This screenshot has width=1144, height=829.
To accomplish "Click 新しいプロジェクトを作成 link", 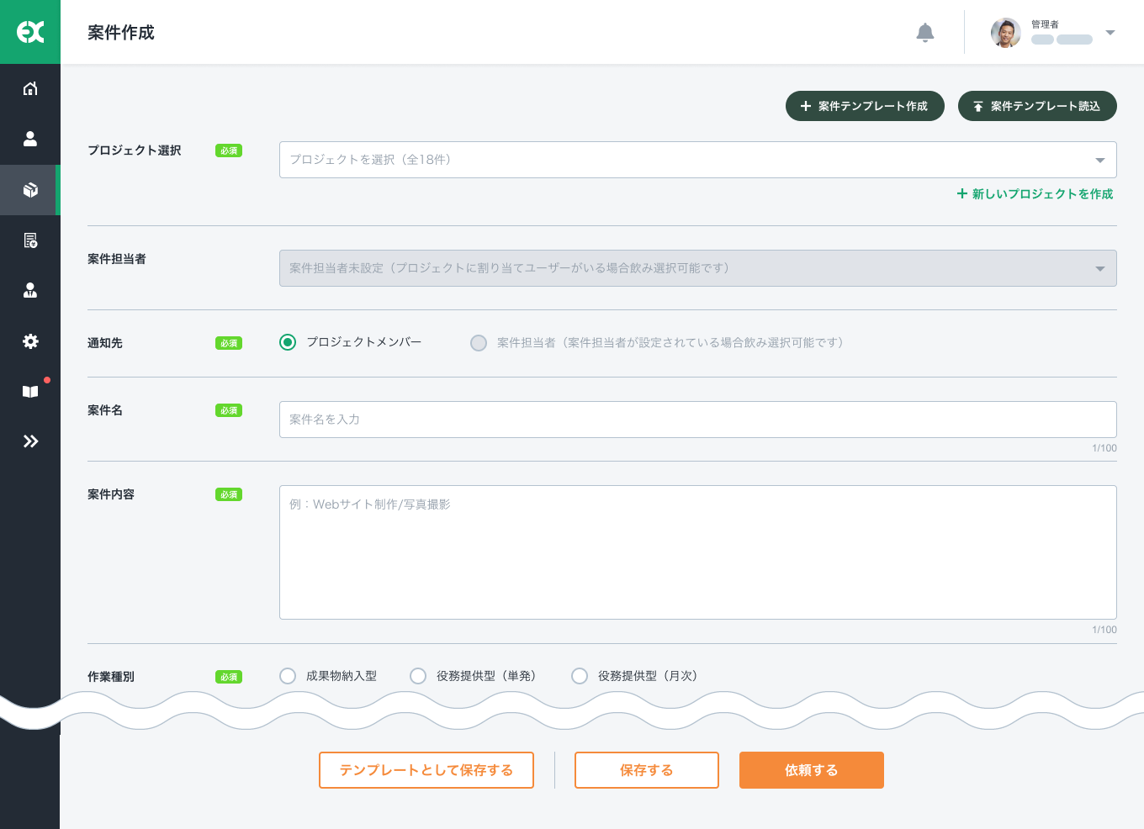I will 1035,194.
